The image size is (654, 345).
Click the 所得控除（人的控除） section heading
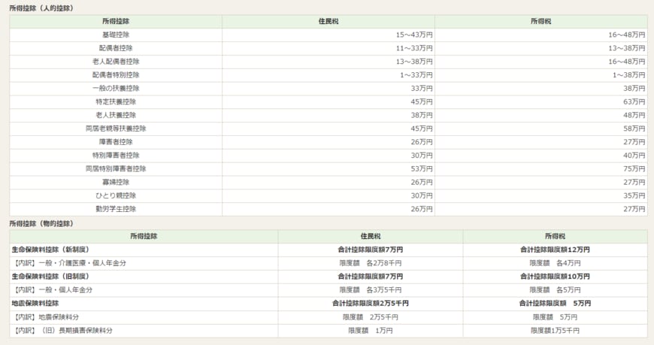click(41, 8)
